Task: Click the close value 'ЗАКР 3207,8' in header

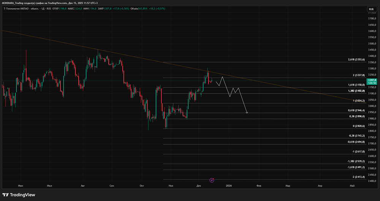Action: (105, 8)
